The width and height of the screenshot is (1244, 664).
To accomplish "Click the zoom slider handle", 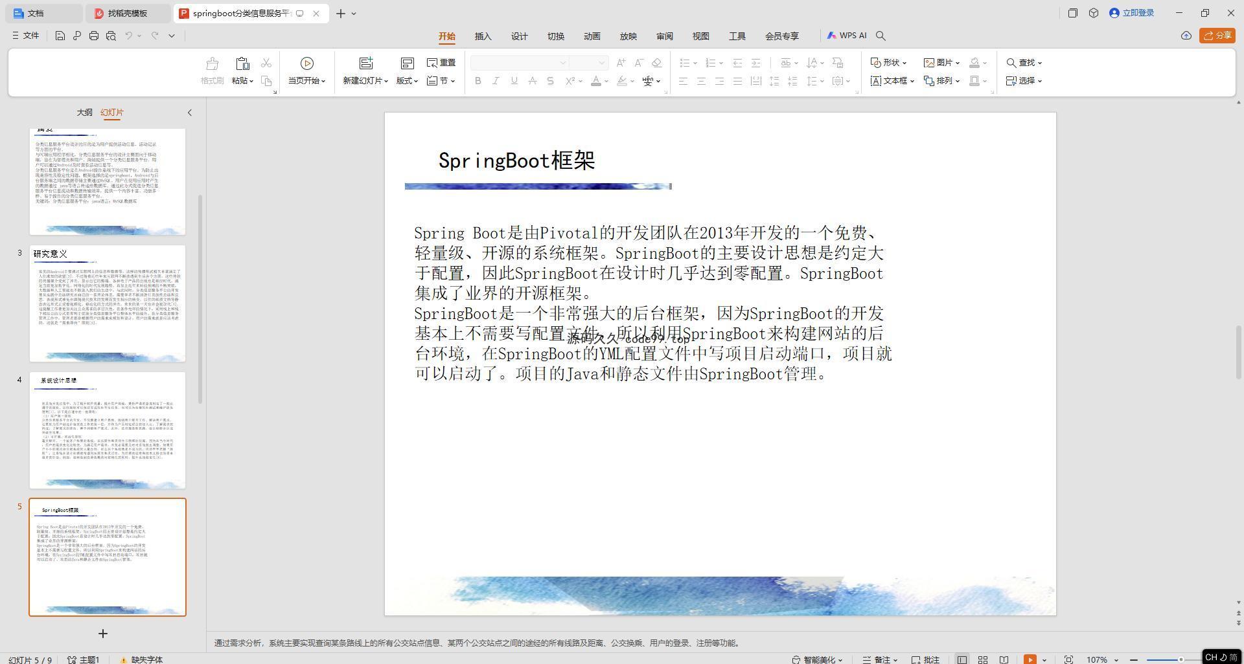I will 1181,659.
